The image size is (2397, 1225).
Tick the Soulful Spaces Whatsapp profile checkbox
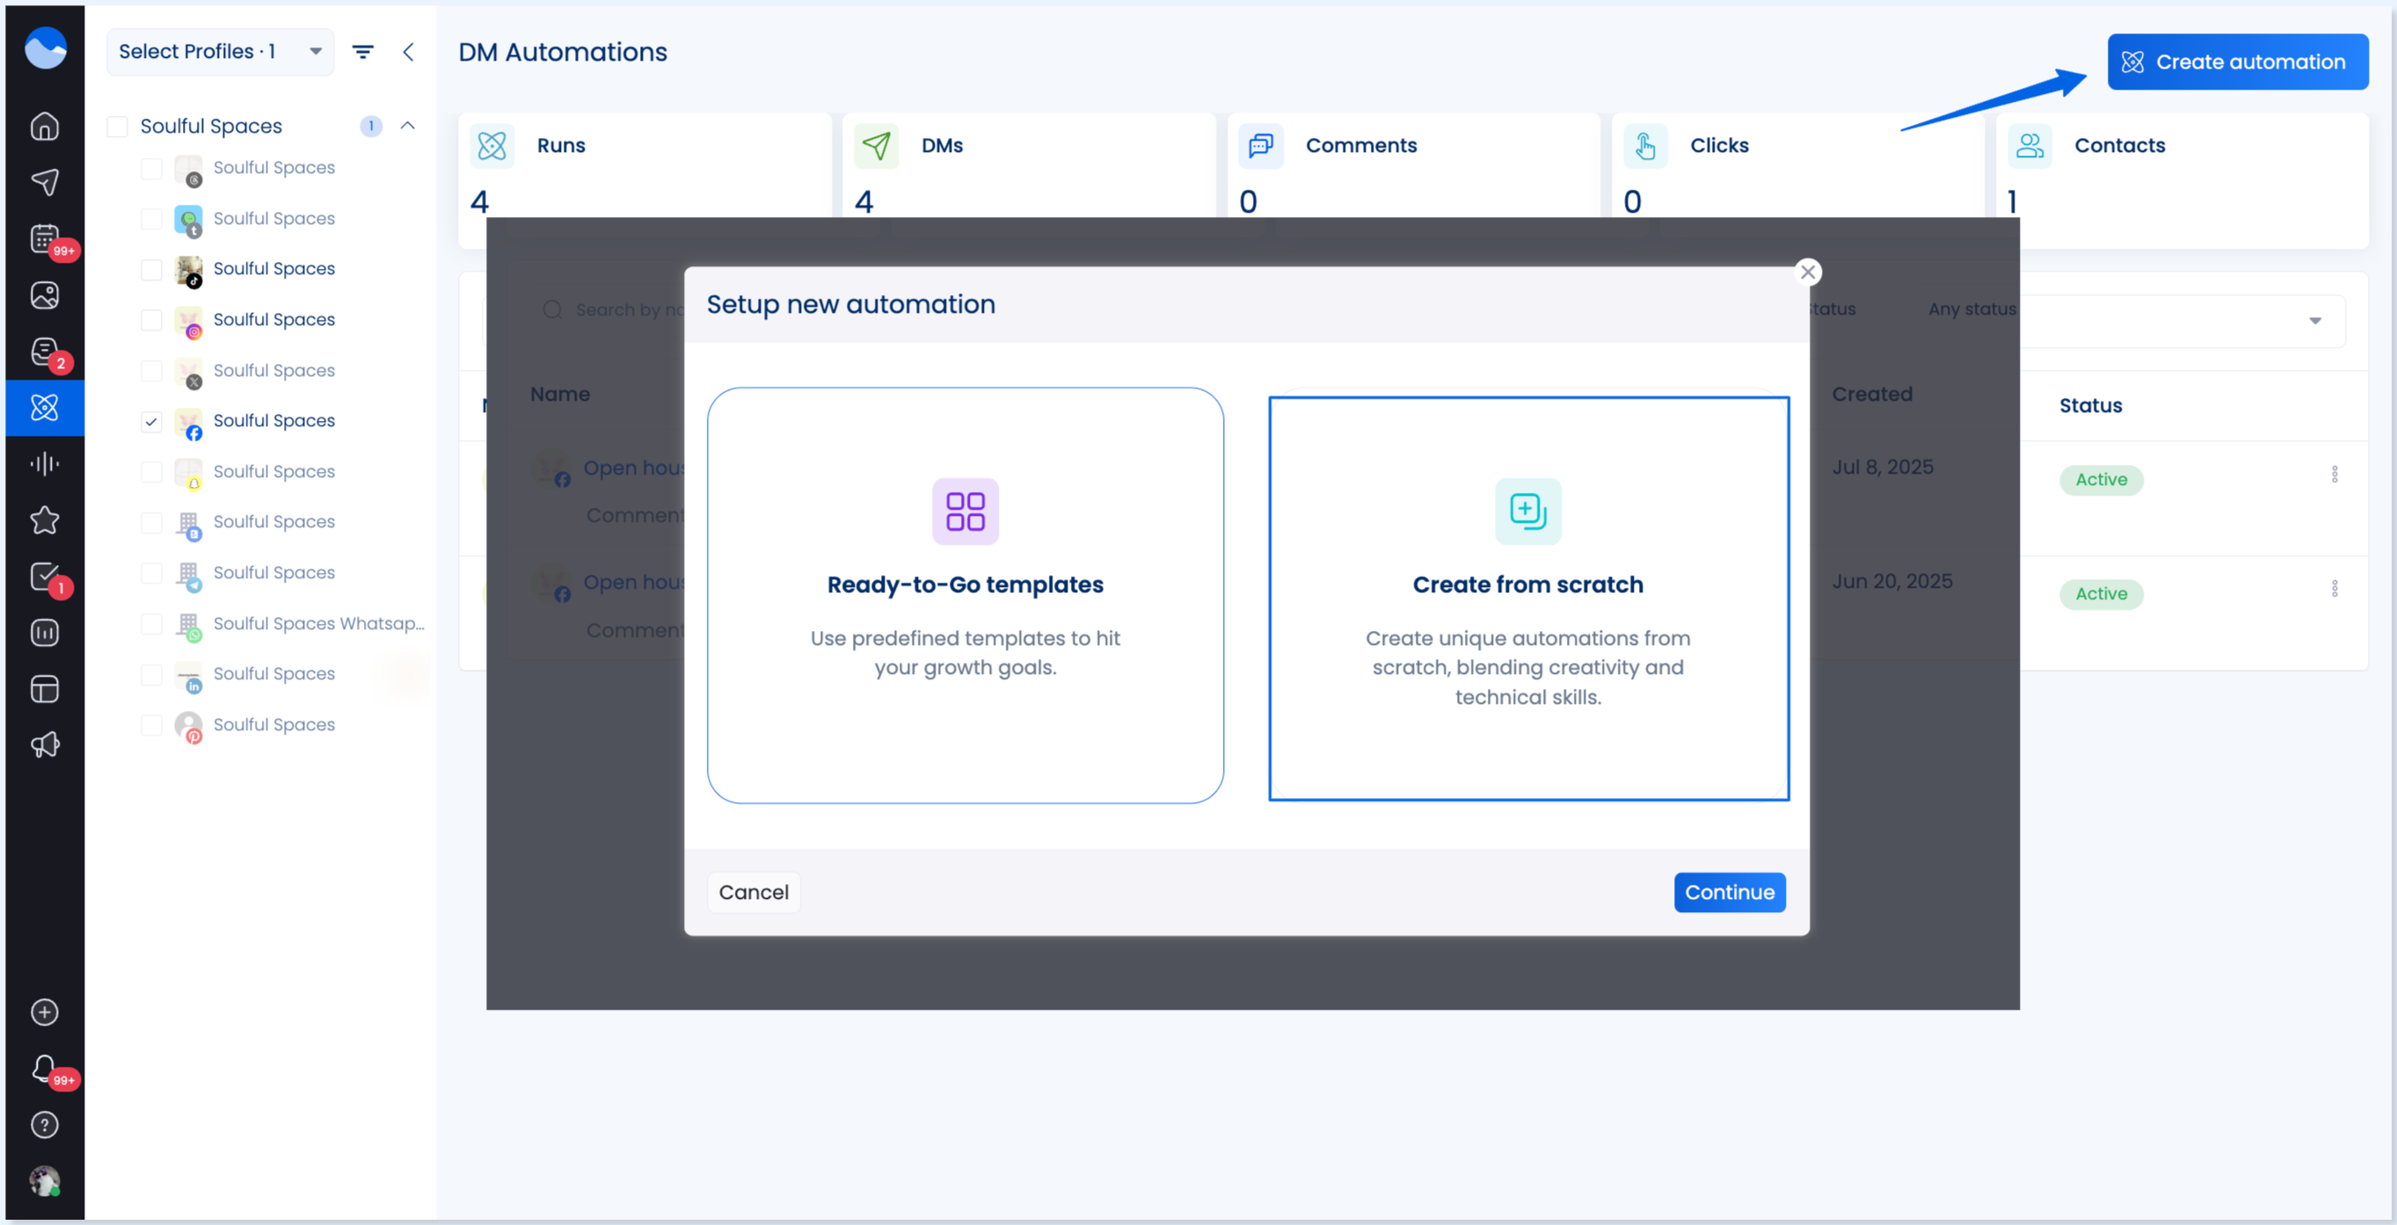click(150, 624)
